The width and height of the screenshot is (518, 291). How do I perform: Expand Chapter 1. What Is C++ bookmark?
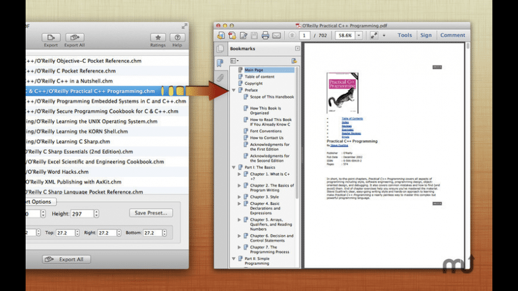click(x=239, y=174)
